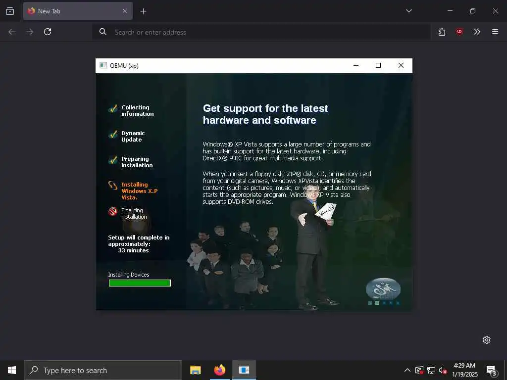Click the Installing Windows X.P Vista arrow icon
This screenshot has width=507, height=380.
(113, 186)
